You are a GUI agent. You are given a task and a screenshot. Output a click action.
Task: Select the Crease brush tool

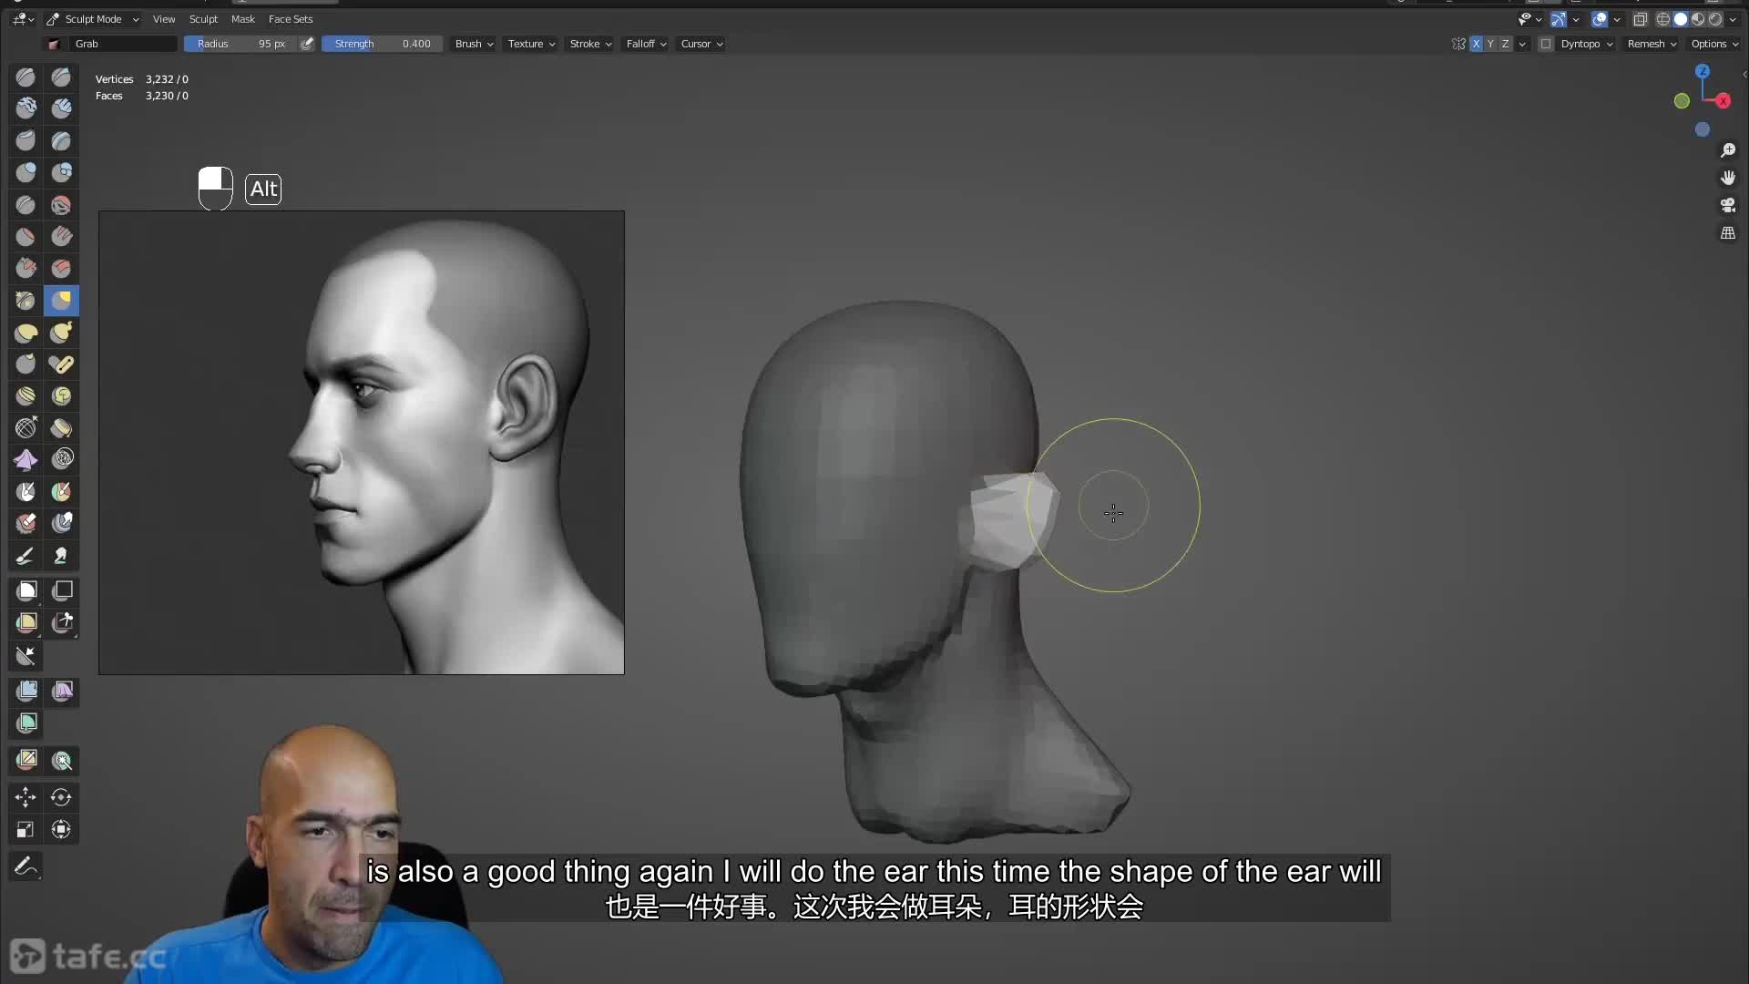pos(26,204)
